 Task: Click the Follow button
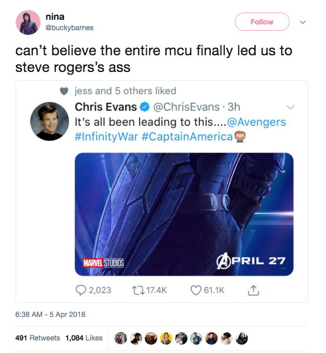(x=262, y=22)
